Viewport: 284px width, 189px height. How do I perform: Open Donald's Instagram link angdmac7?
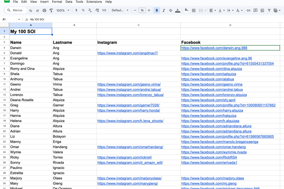[x=128, y=53]
